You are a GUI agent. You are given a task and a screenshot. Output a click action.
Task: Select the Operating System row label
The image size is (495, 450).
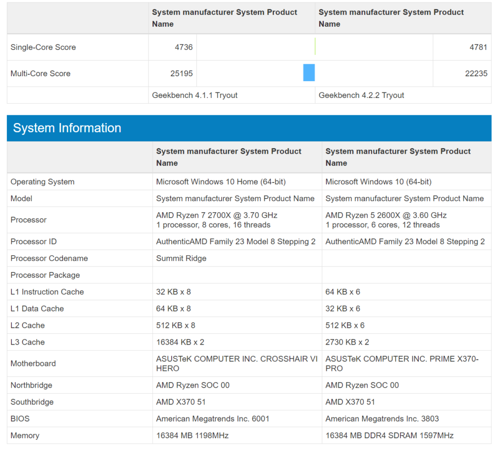tap(43, 182)
